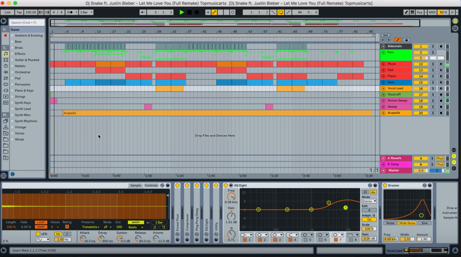Jump to next locator arrow
The height and width of the screenshot is (257, 461).
[x=388, y=40]
